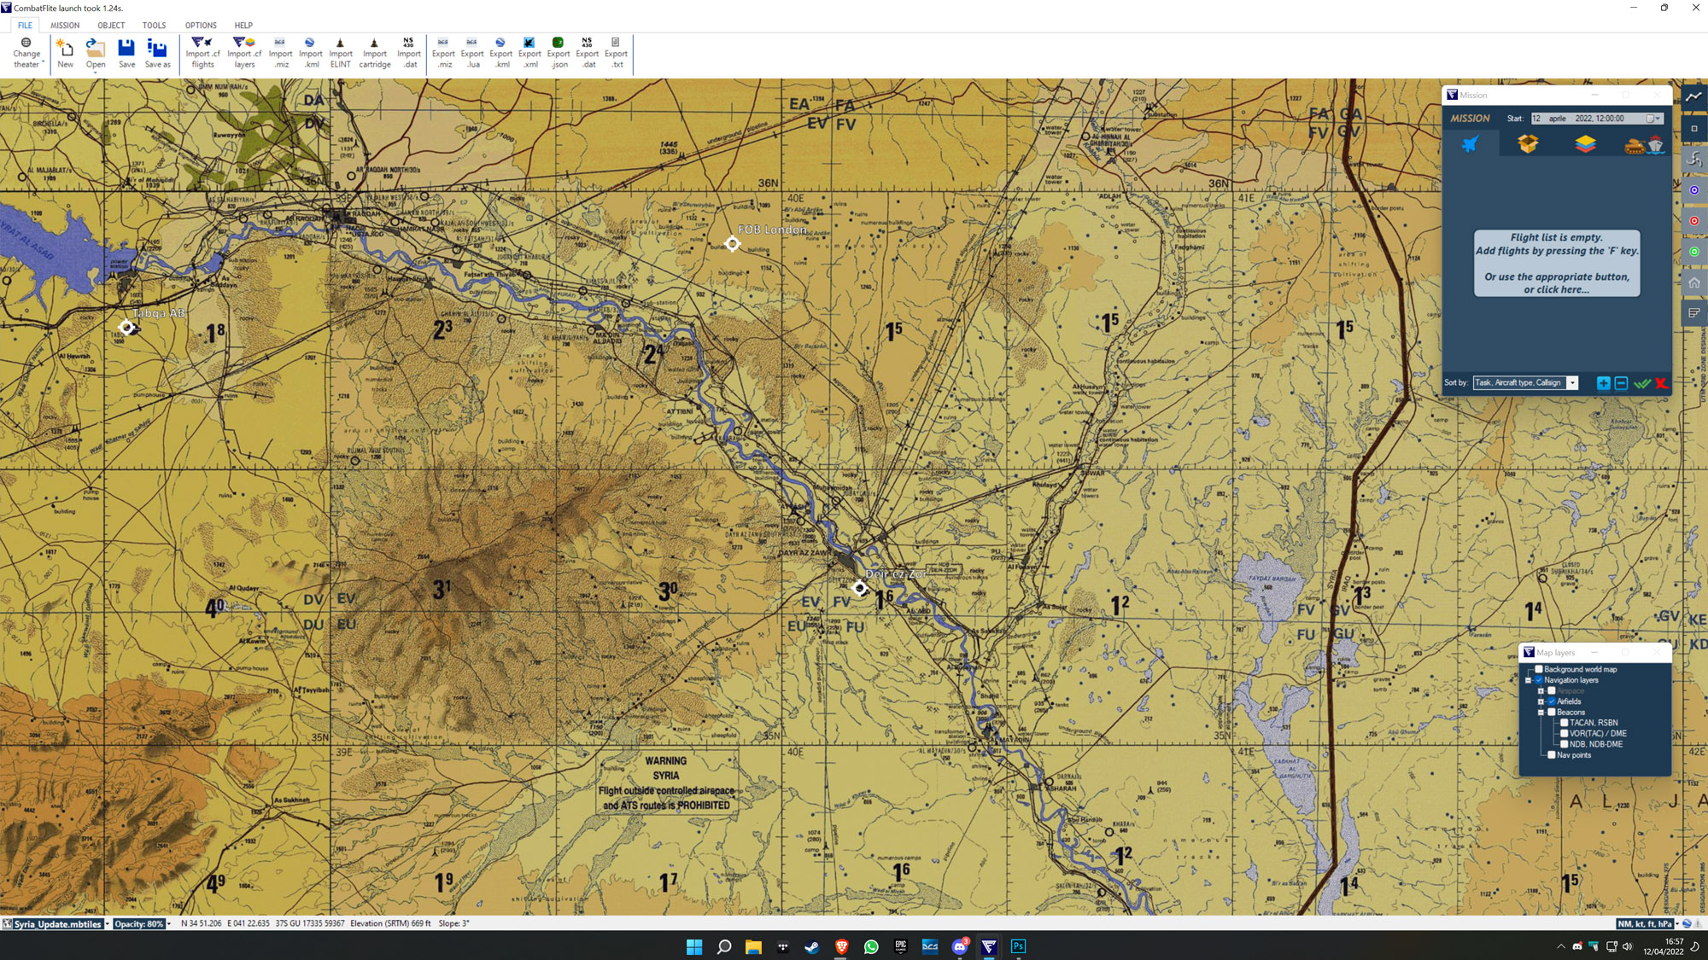Viewport: 1708px width, 960px height.
Task: Open Photoshop from the Windows taskbar
Action: pyautogui.click(x=1018, y=946)
